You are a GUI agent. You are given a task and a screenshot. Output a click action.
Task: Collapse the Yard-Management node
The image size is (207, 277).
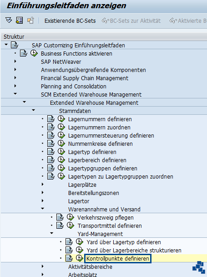tap(51, 233)
